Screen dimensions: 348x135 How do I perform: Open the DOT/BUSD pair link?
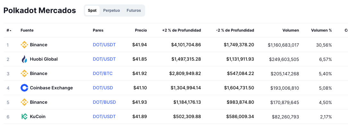(x=104, y=102)
